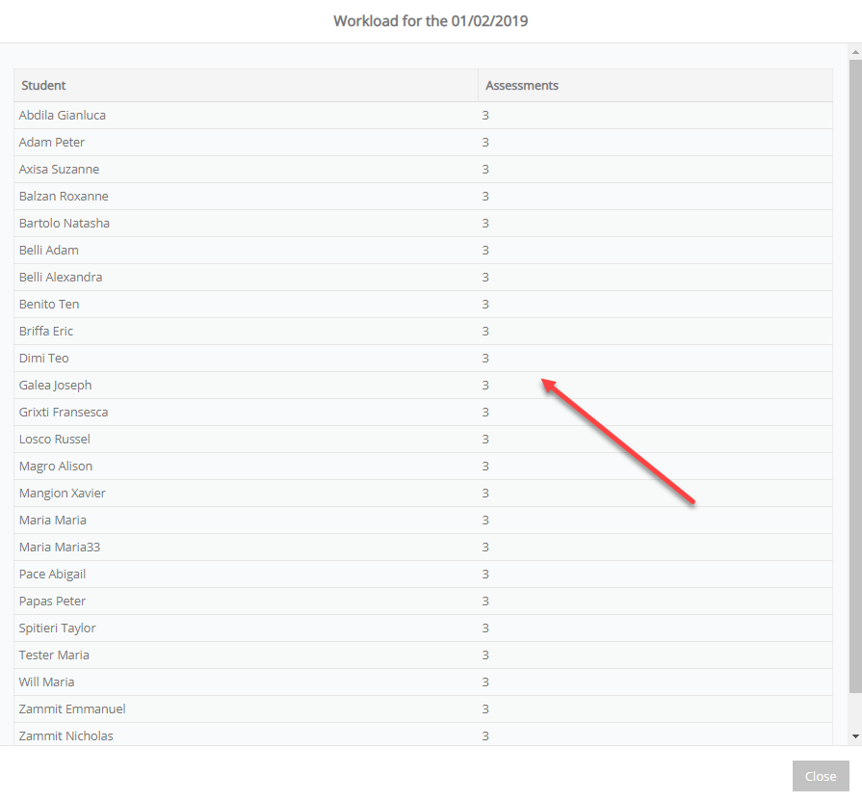Click the scrollbar up arrow

(x=855, y=52)
